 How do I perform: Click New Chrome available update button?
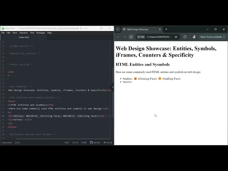click(211, 37)
